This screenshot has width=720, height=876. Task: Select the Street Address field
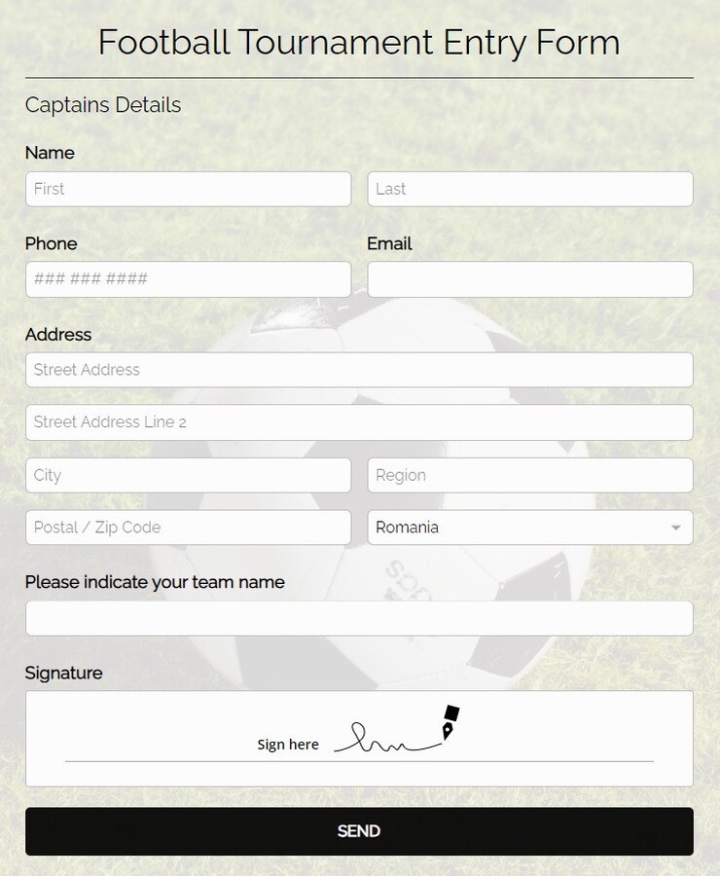(359, 370)
